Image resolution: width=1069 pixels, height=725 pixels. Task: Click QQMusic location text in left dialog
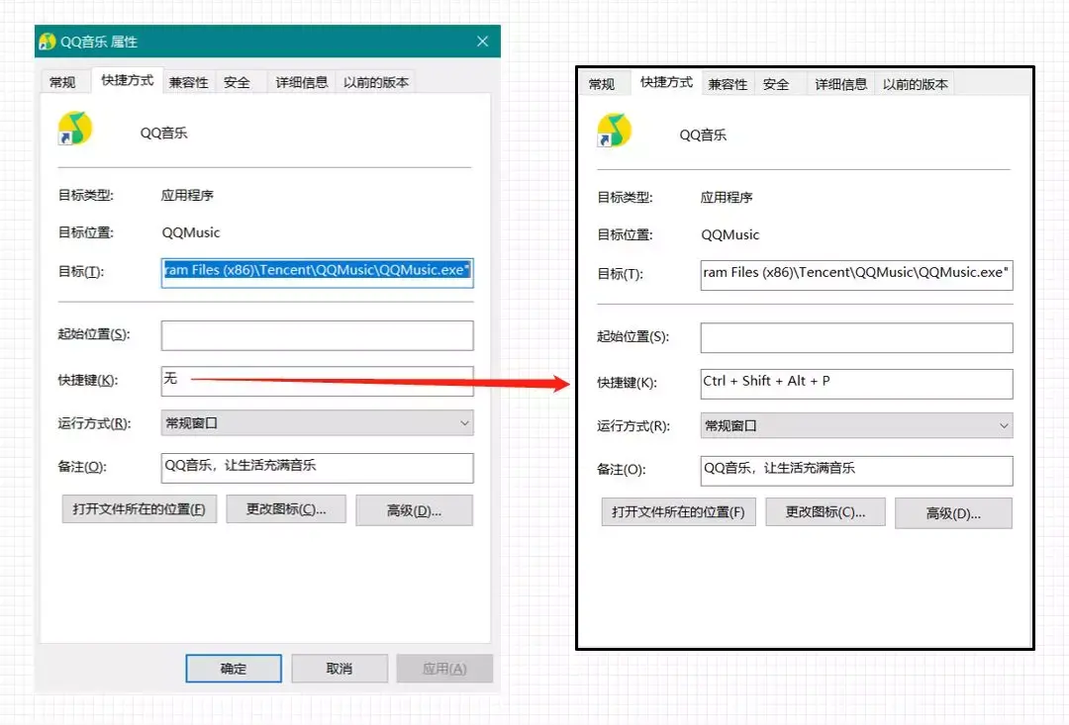pyautogui.click(x=191, y=233)
